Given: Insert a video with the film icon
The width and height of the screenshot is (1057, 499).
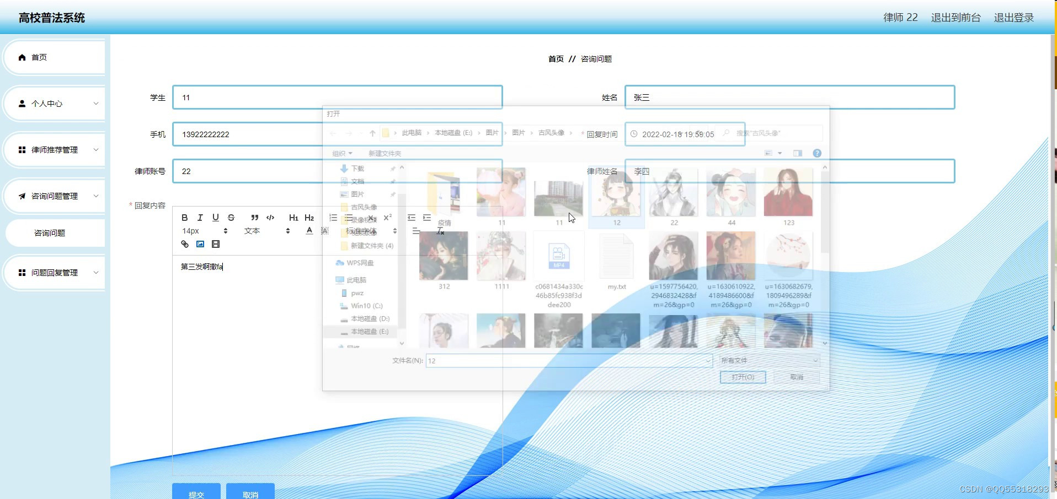Looking at the screenshot, I should tap(216, 244).
